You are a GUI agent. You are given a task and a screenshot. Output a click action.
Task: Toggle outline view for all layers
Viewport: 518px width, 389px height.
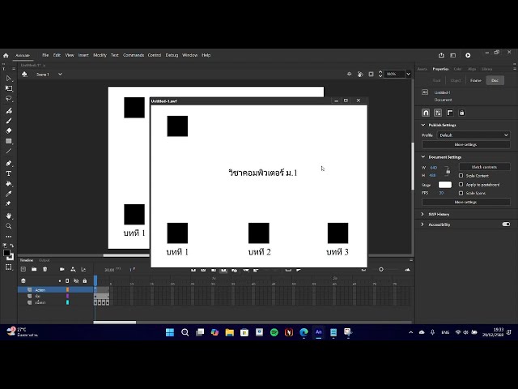(67, 281)
